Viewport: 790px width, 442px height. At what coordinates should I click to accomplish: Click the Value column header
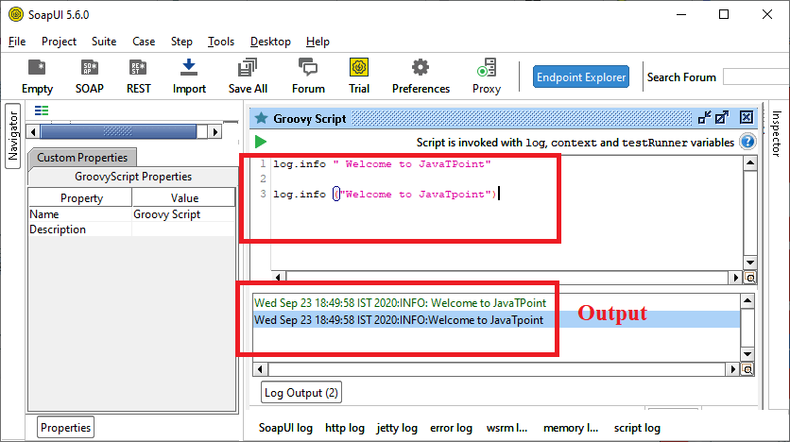(184, 197)
